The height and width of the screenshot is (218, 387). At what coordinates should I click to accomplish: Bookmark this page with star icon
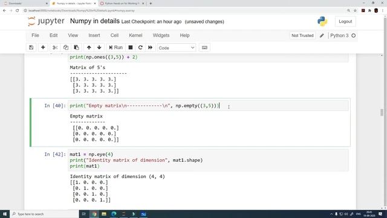click(x=355, y=11)
